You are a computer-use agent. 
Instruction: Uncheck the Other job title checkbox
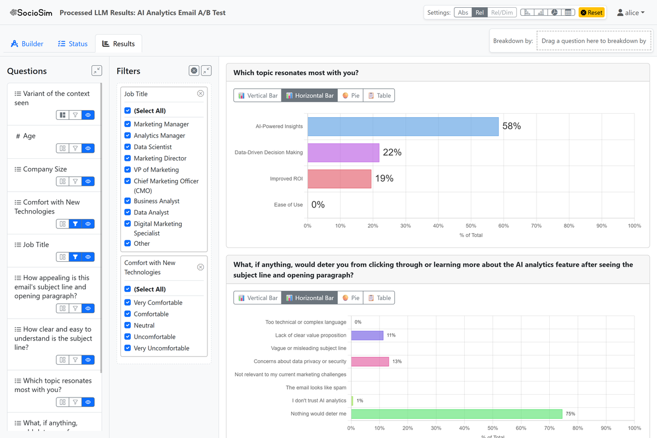128,244
